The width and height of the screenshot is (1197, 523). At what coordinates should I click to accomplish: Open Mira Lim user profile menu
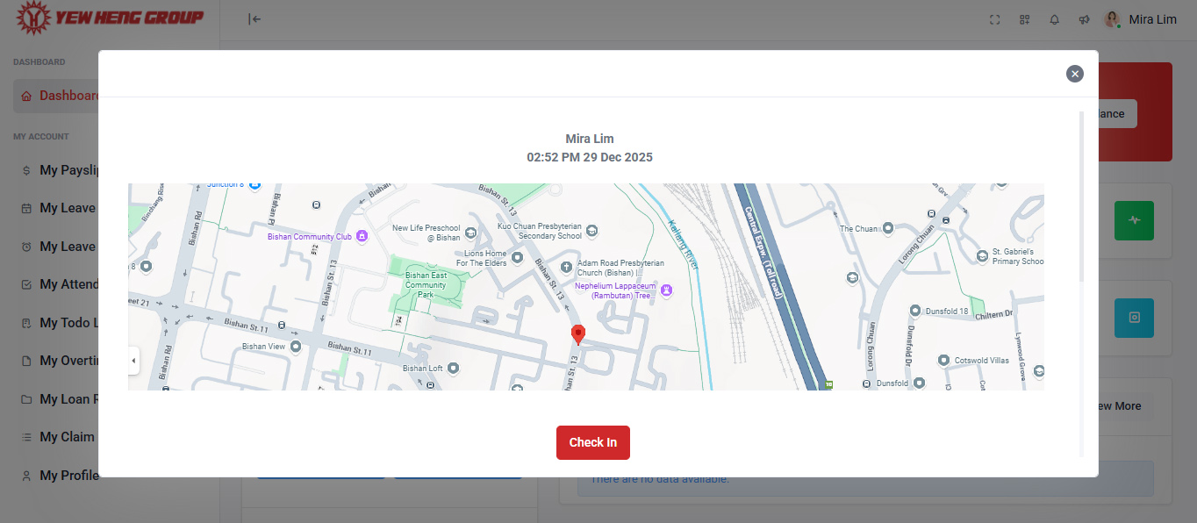pos(1141,19)
